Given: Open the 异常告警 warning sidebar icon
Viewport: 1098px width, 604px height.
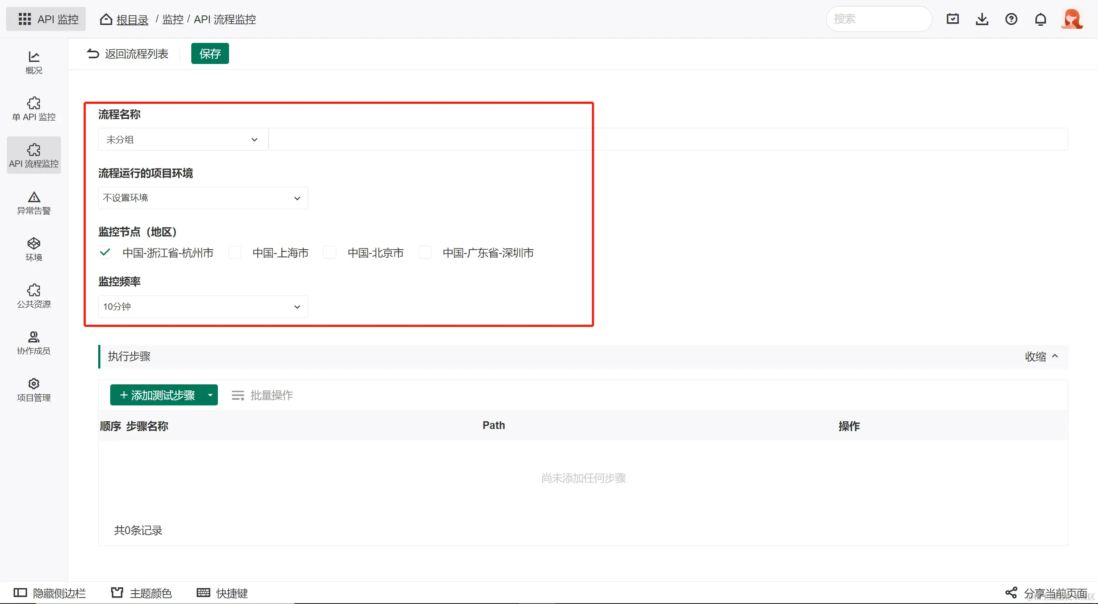Looking at the screenshot, I should point(34,203).
